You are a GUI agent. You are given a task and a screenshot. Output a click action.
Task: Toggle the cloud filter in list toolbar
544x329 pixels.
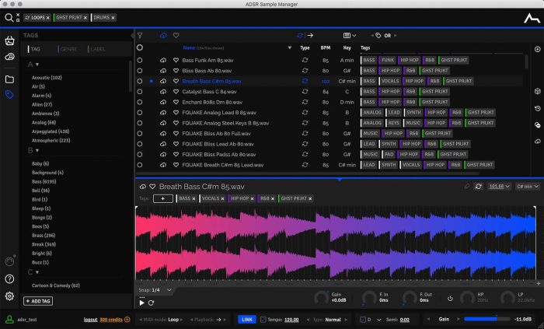pyautogui.click(x=163, y=36)
